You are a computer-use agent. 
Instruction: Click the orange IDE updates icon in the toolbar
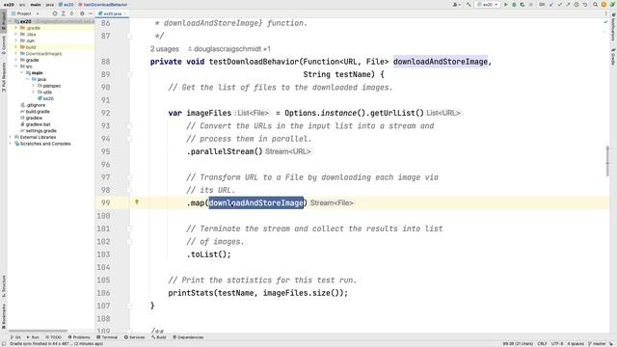click(x=604, y=4)
